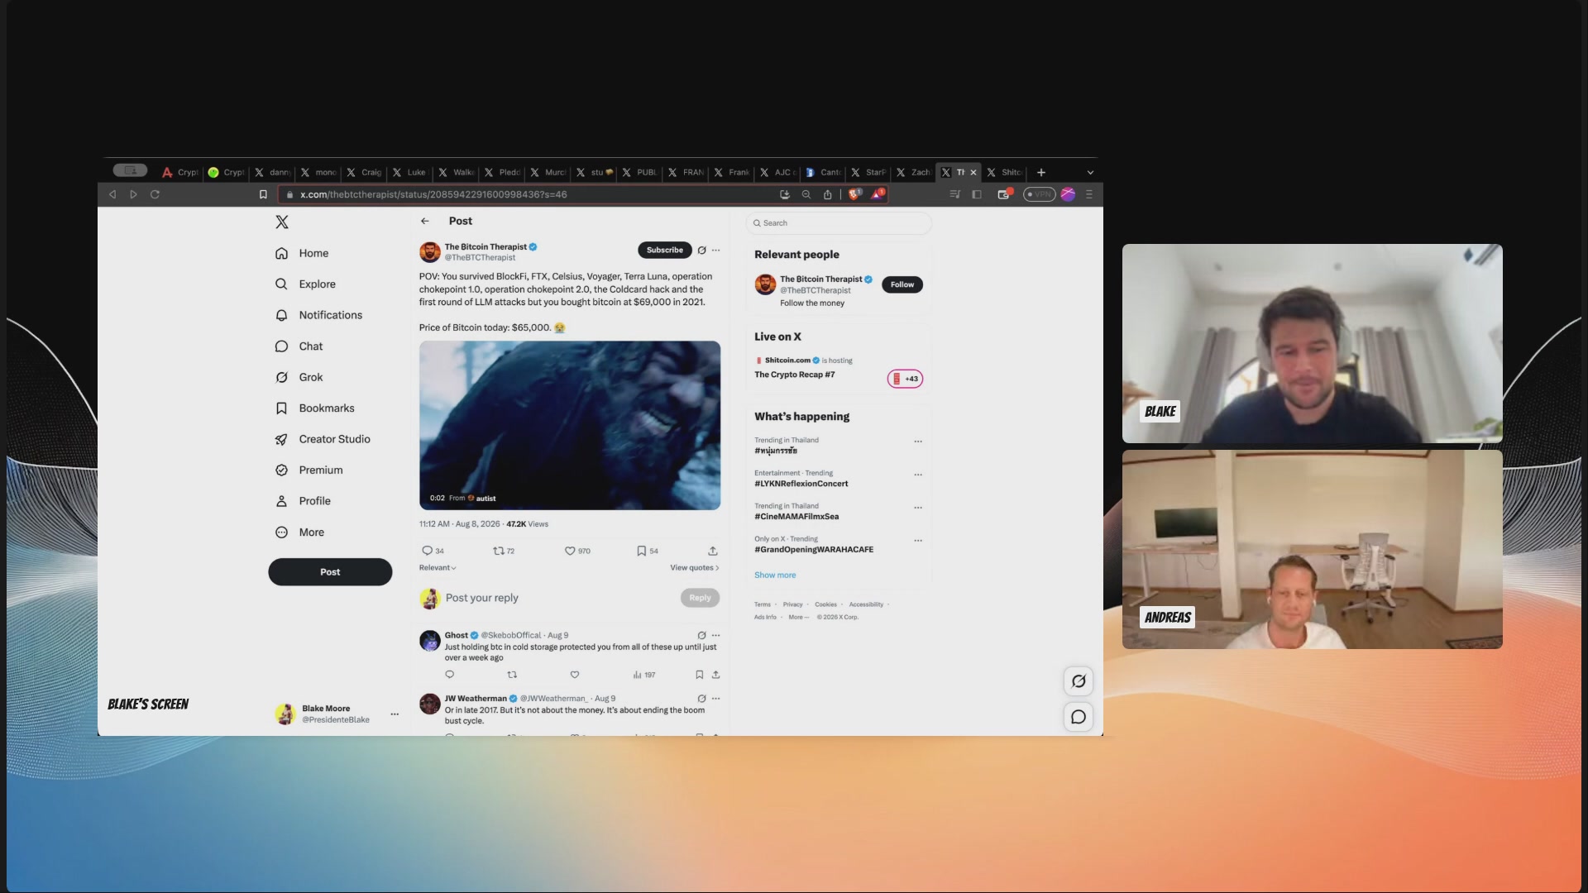Open the floating Grok button at bottom right
Screen dimensions: 1588x893
[x=1079, y=681]
